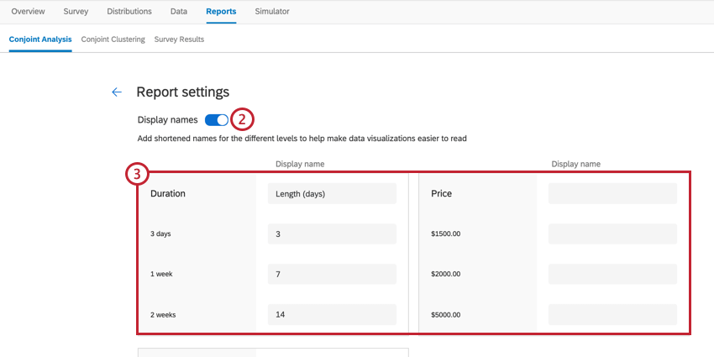The height and width of the screenshot is (357, 714).
Task: Select the $5000.00 display name field
Action: coord(612,315)
